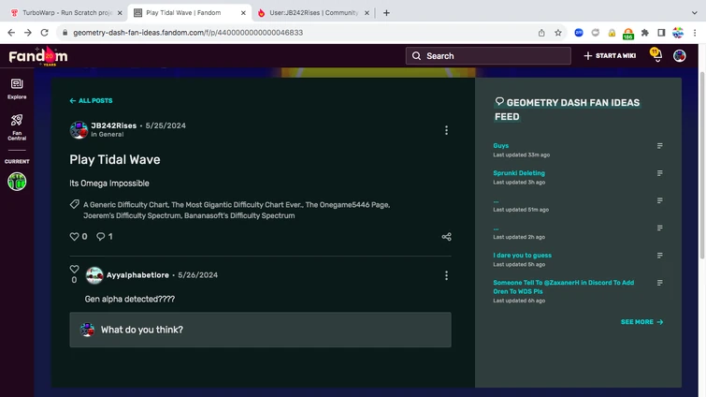
Task: Open the post's comment bubble icon
Action: 100,236
